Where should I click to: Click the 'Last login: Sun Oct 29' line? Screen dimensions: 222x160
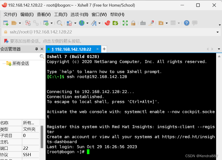pos(92,147)
